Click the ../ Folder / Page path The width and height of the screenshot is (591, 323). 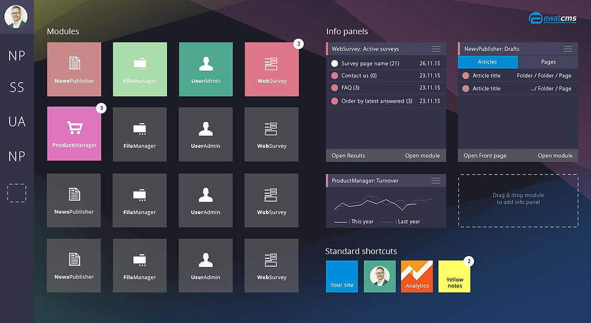(x=551, y=88)
